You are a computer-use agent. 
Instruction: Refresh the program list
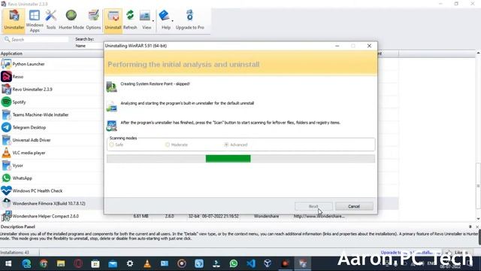pyautogui.click(x=130, y=20)
